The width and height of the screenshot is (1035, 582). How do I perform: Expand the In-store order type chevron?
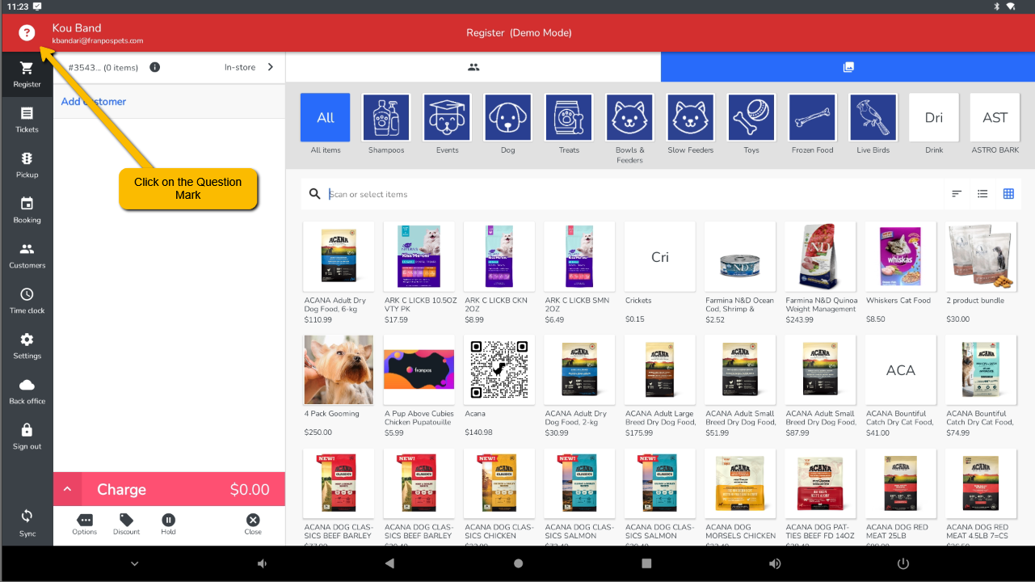271,67
